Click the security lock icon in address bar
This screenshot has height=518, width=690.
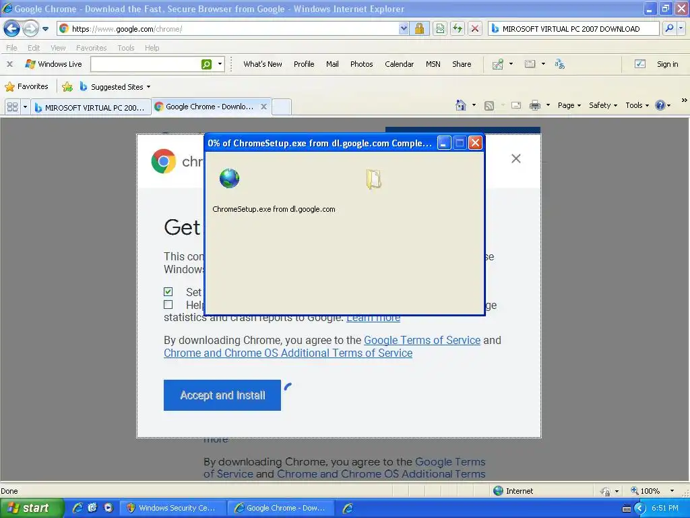419,28
